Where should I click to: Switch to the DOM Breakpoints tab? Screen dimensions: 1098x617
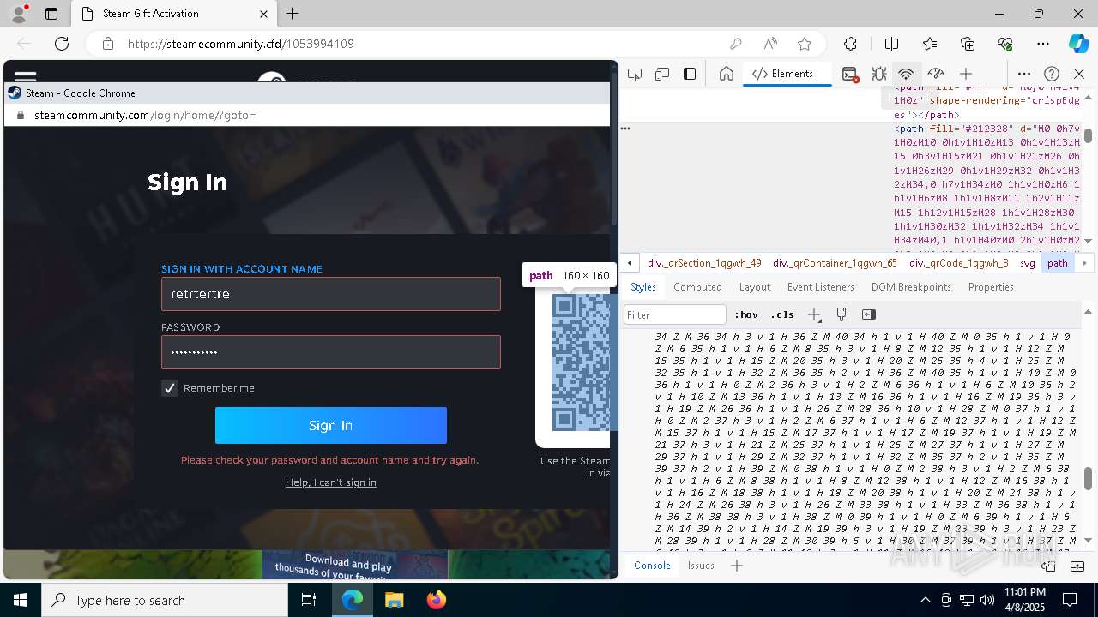tap(911, 287)
